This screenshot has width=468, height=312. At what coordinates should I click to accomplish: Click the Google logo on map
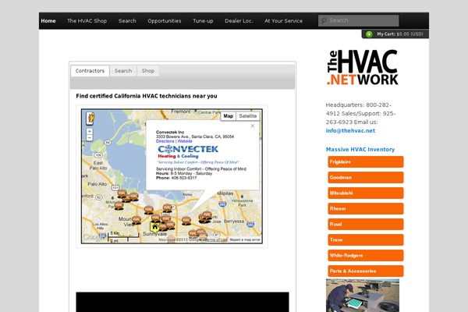93,237
